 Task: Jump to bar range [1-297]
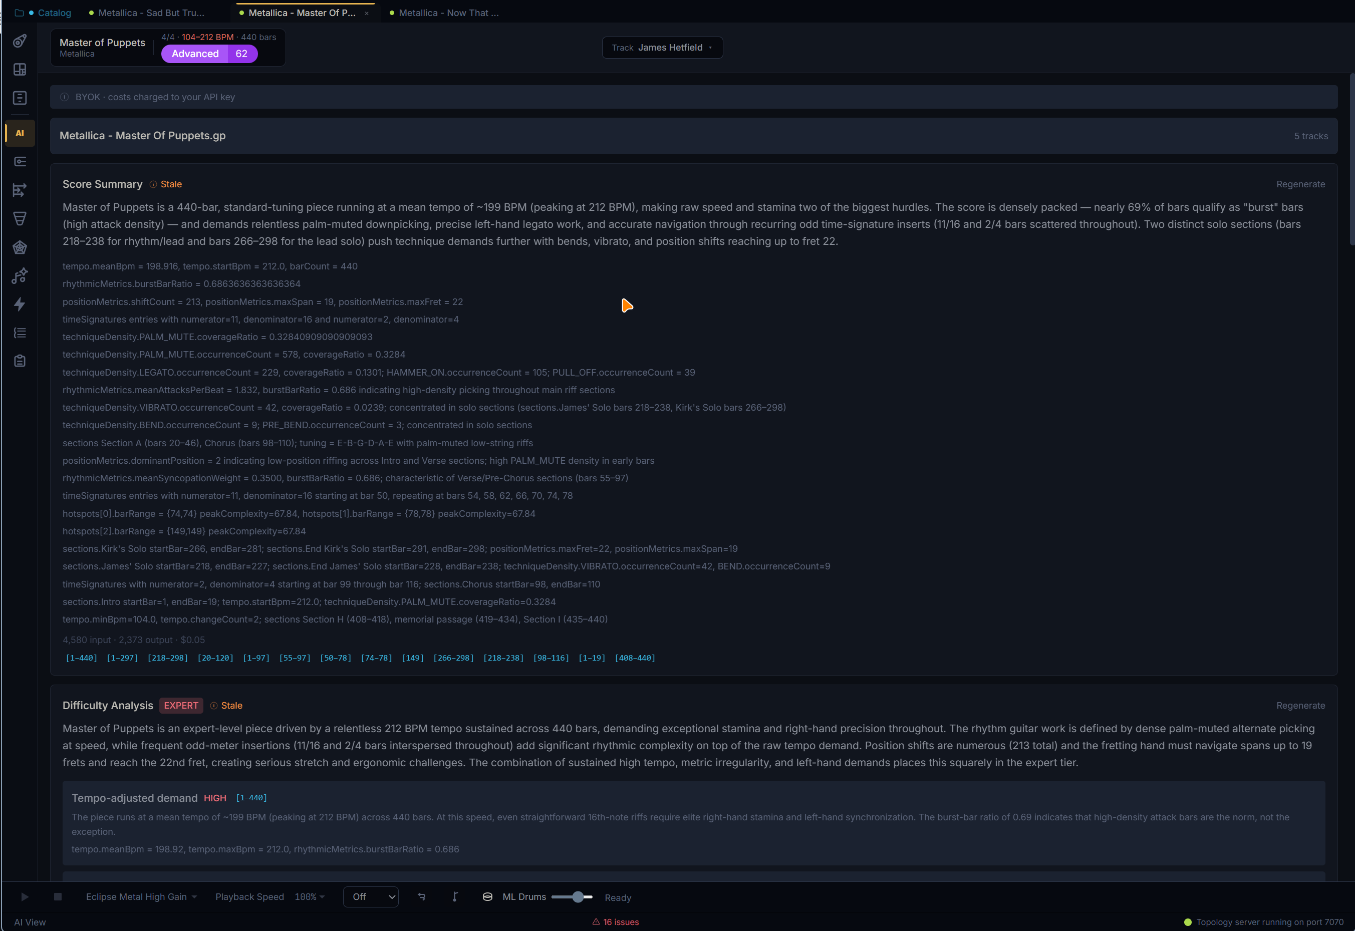pyautogui.click(x=123, y=658)
